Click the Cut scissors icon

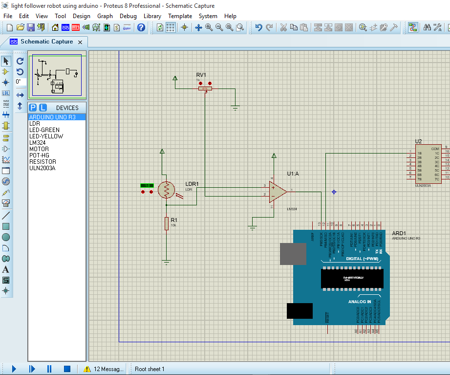point(283,27)
